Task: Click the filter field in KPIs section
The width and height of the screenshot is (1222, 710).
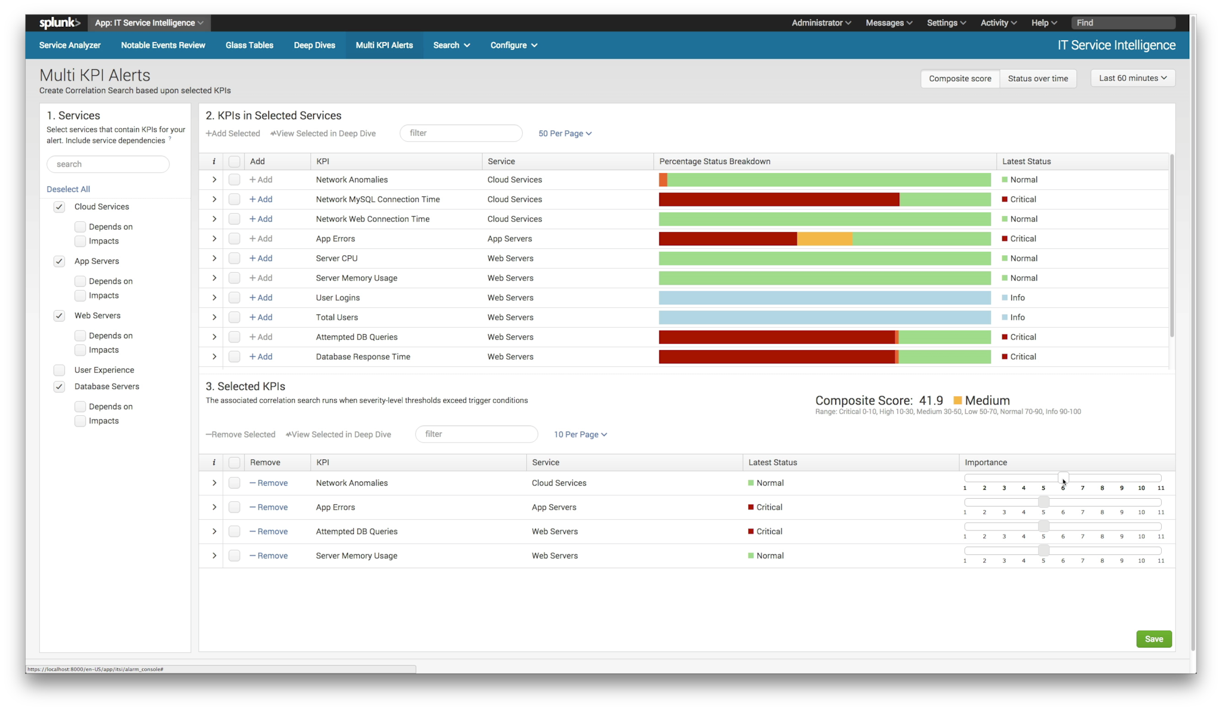Action: 461,133
